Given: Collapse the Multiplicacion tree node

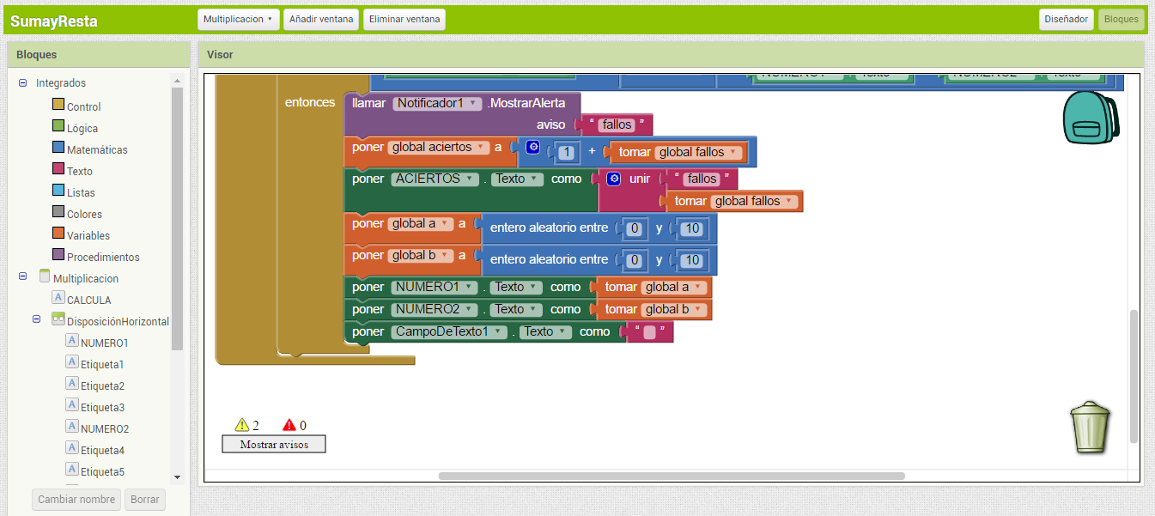Looking at the screenshot, I should click(x=23, y=276).
